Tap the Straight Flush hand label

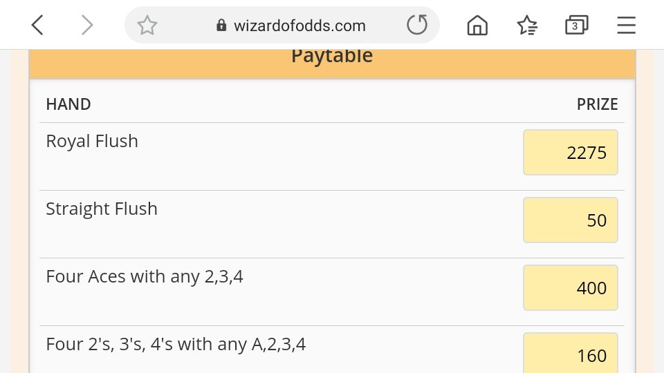tap(102, 209)
